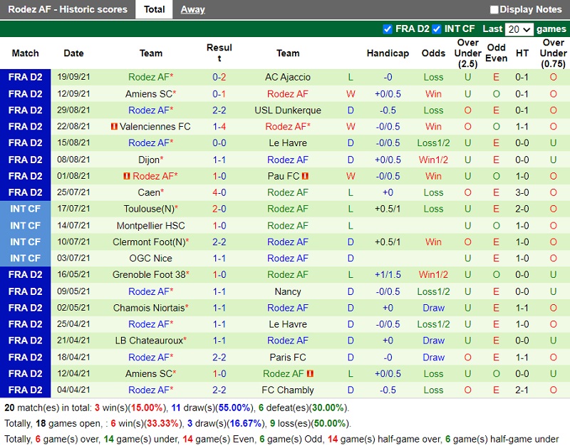
Task: Click the Grenoble Foot 38 team link
Action: [x=148, y=274]
